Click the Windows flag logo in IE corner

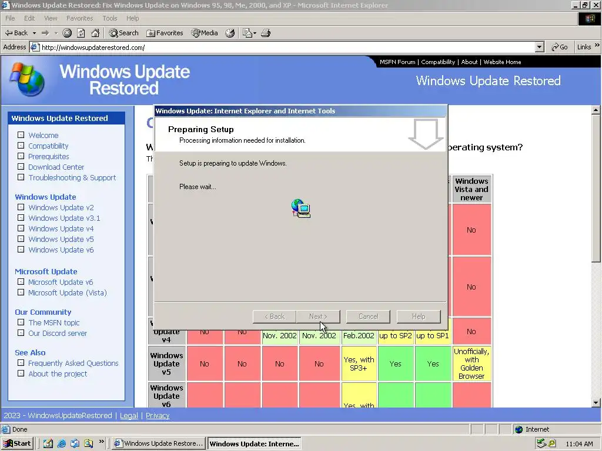click(589, 18)
